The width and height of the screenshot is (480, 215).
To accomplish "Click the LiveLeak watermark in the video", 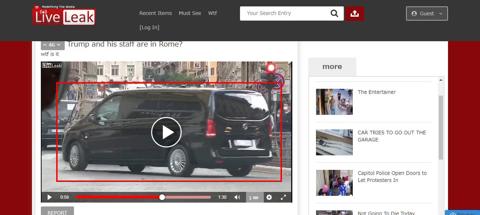I will pyautogui.click(x=52, y=65).
